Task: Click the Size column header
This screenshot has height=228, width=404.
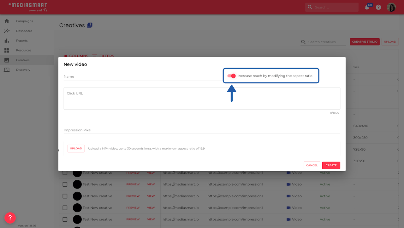Action: tap(356, 67)
